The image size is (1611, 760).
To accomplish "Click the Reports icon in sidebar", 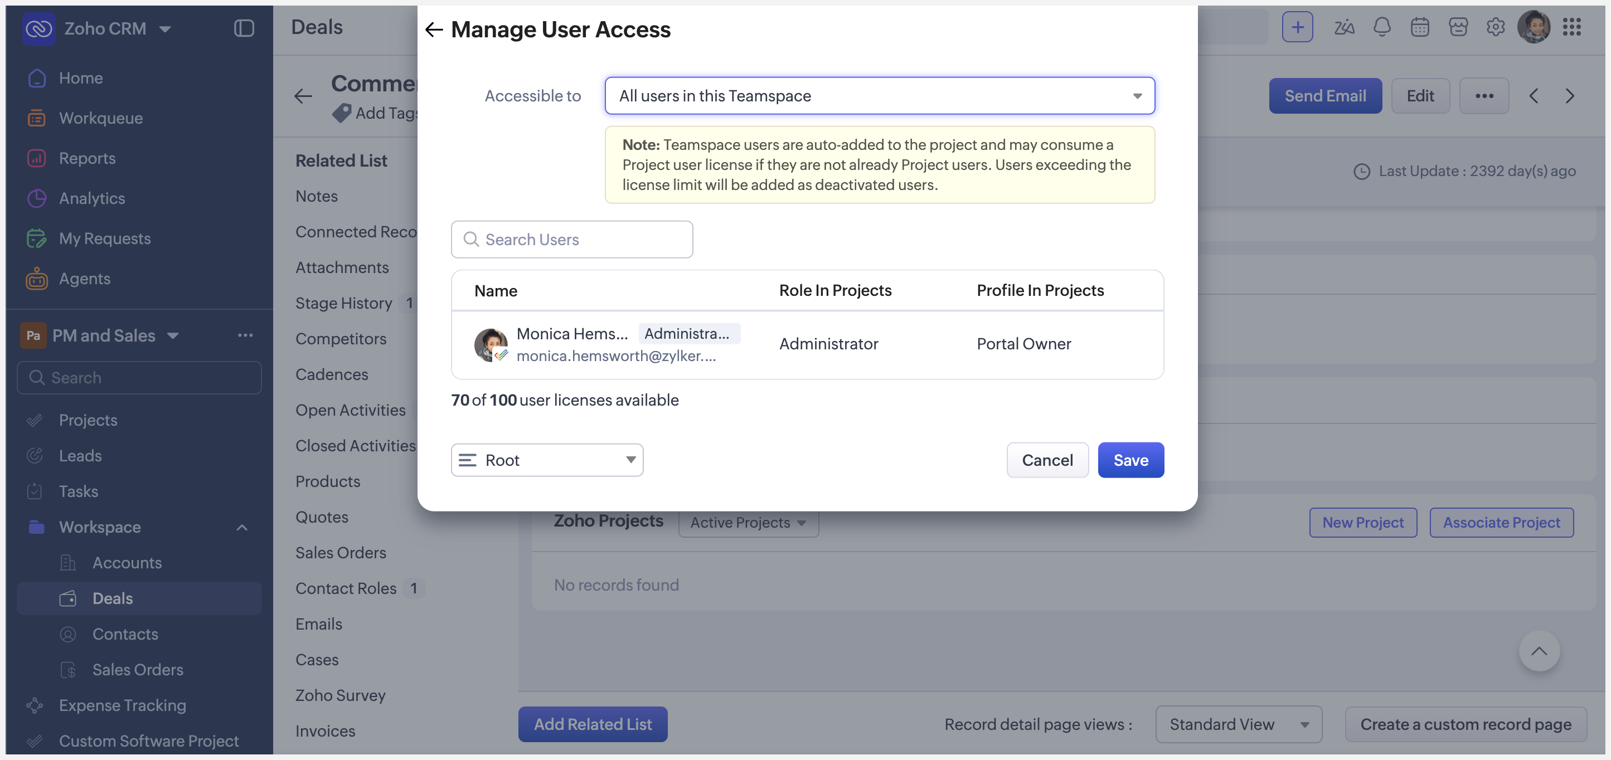I will click(37, 158).
